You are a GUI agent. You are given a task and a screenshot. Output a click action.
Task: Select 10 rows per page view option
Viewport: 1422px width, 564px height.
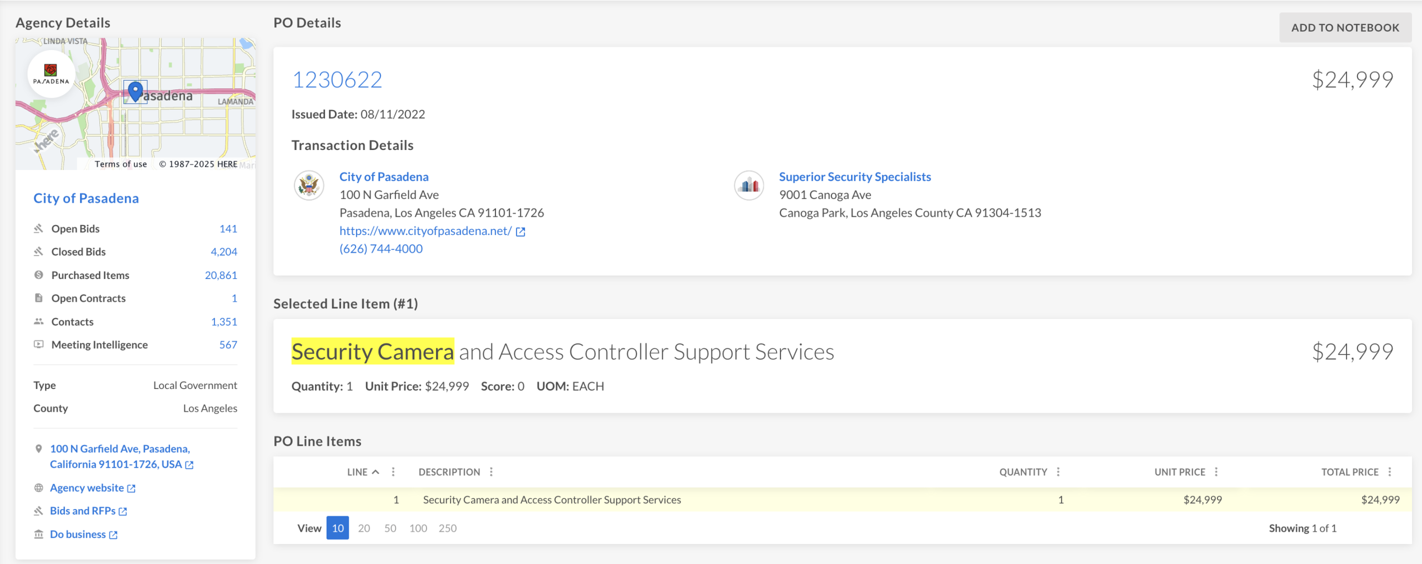click(338, 528)
